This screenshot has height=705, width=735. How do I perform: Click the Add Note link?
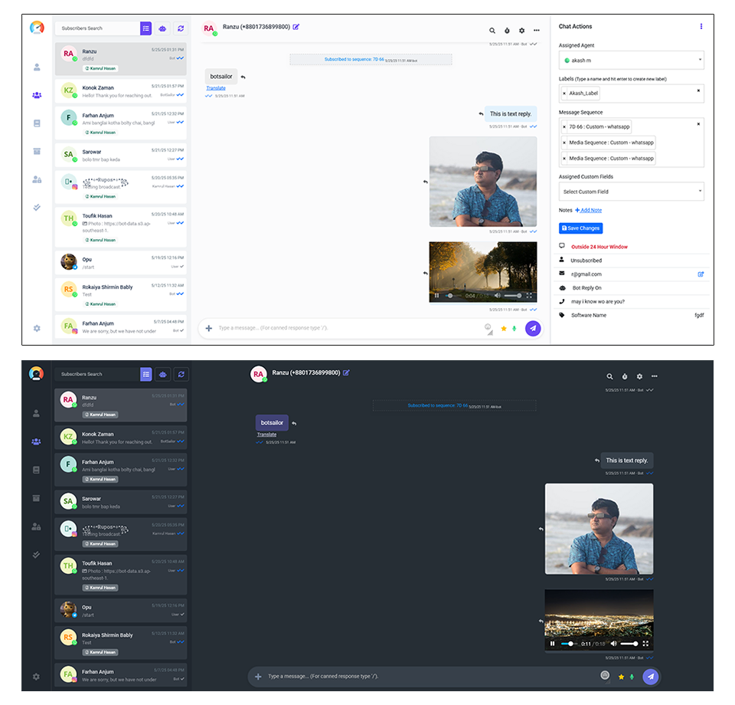tap(589, 210)
